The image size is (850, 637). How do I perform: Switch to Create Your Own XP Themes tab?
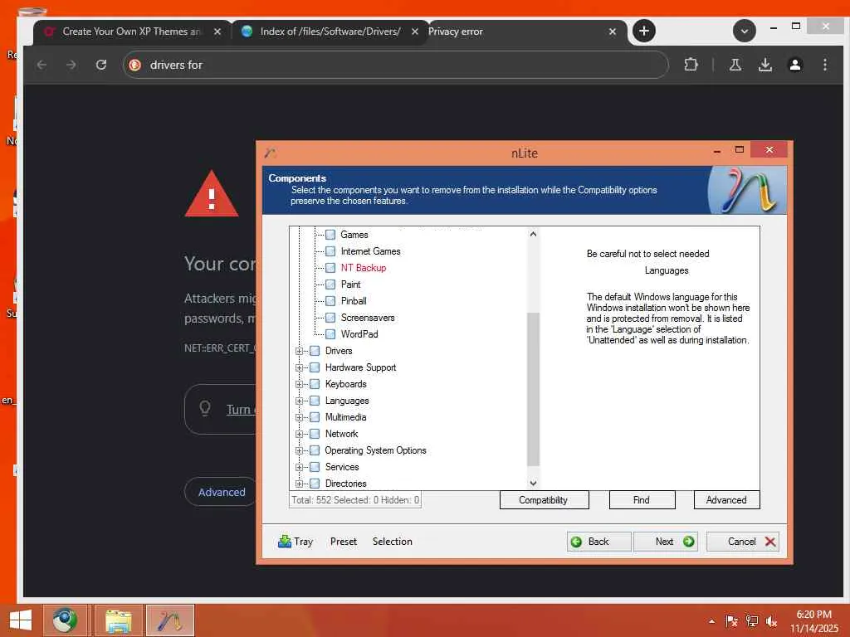(130, 32)
